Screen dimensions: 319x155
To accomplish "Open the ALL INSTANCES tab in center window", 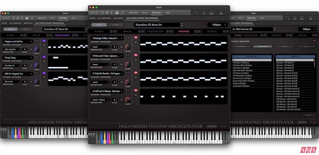I will coord(104,18).
